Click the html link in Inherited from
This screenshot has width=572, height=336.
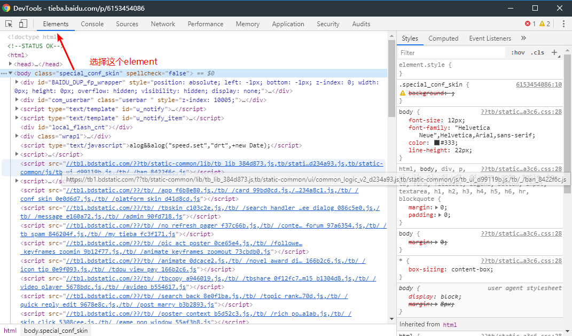click(450, 325)
